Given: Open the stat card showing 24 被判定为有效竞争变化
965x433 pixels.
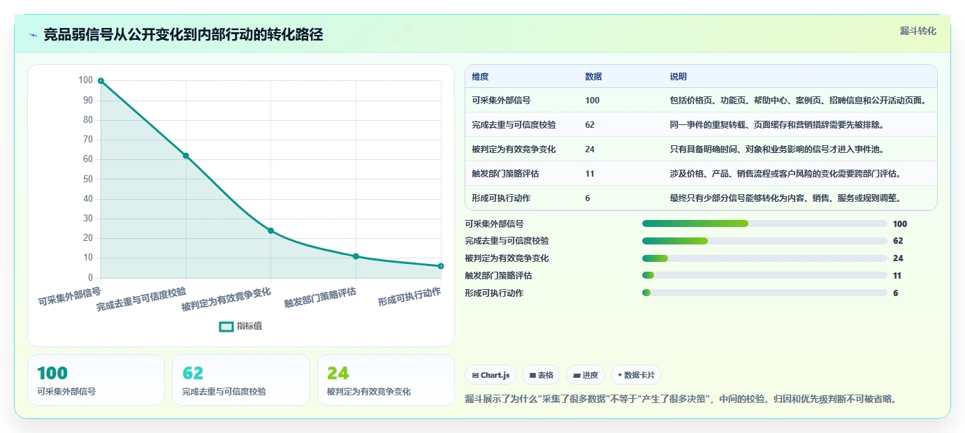Looking at the screenshot, I should (x=386, y=380).
